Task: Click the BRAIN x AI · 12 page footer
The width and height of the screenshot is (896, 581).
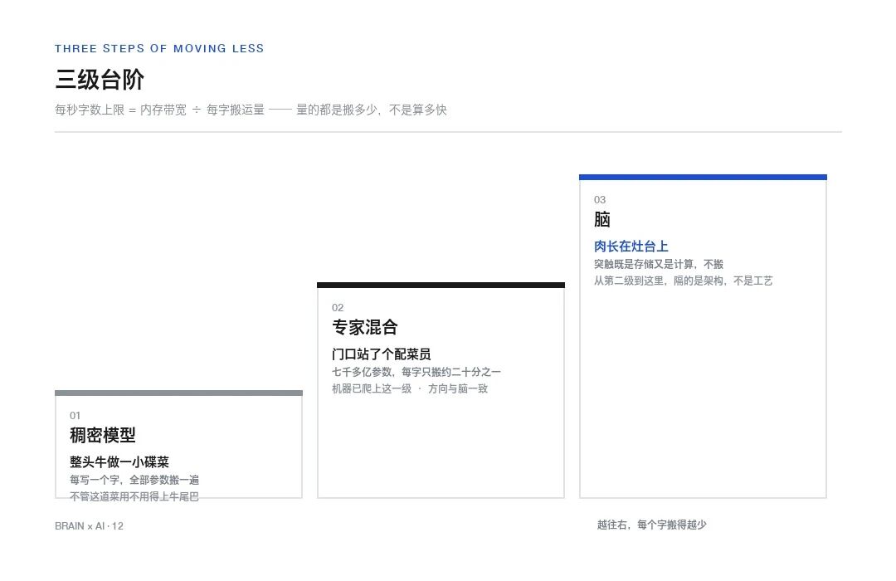Action: 89,526
